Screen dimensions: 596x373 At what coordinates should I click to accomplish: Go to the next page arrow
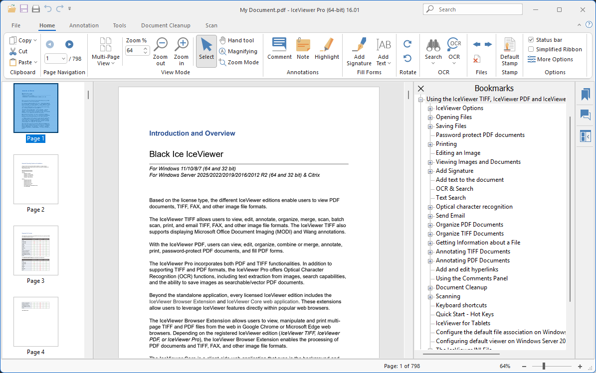point(69,44)
